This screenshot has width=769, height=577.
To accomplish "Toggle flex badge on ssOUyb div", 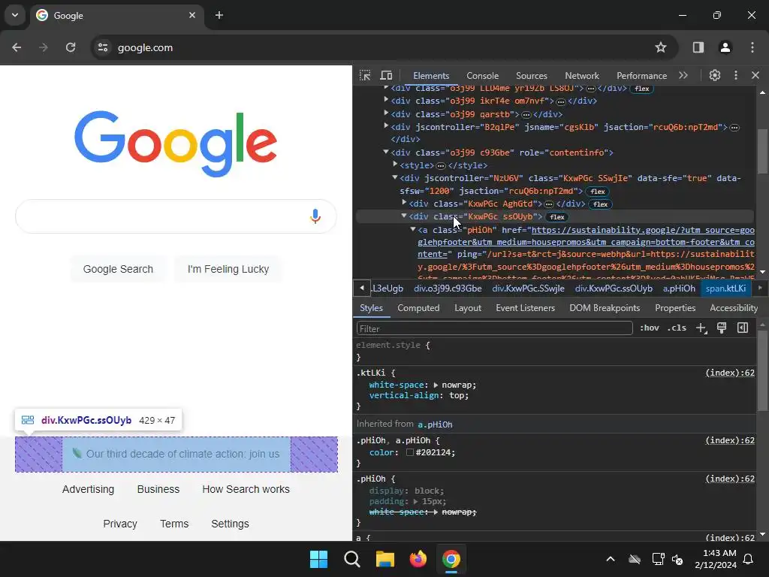I will click(557, 217).
